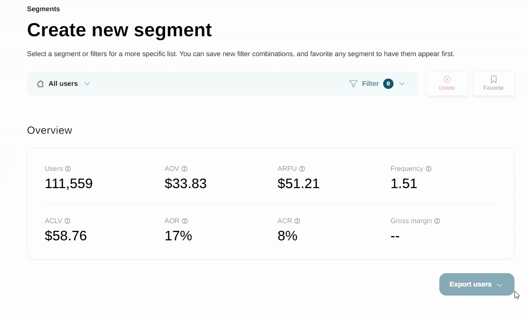Click the Segments breadcrumb label
Screen dimensions: 527x318
point(44,9)
